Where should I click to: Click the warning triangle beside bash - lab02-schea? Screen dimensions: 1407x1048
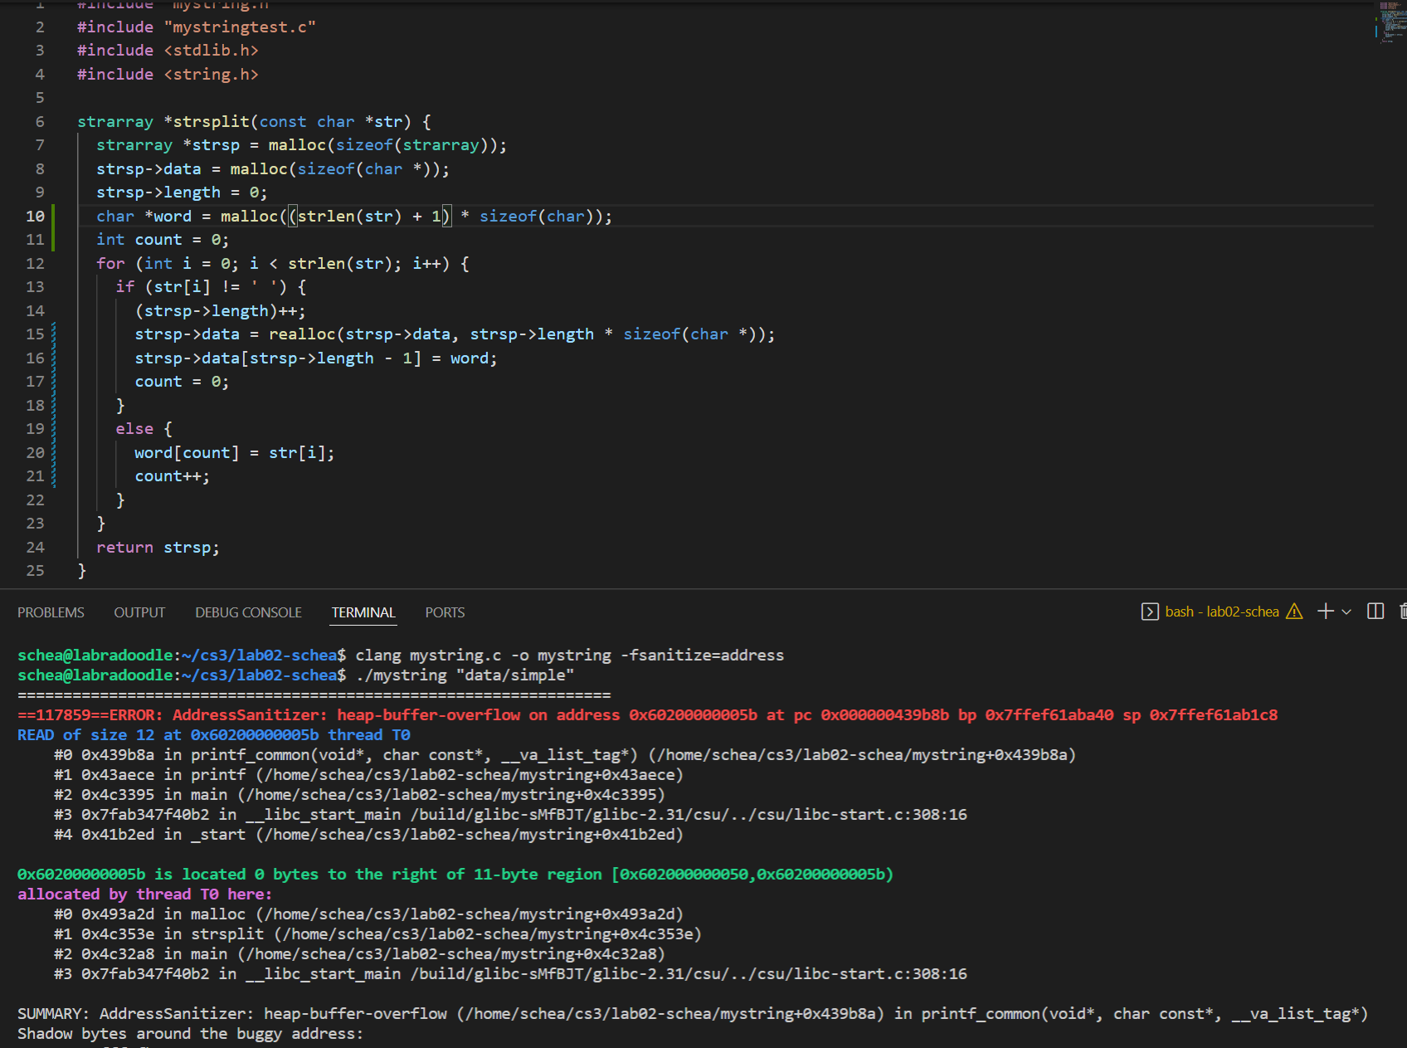[x=1294, y=612]
